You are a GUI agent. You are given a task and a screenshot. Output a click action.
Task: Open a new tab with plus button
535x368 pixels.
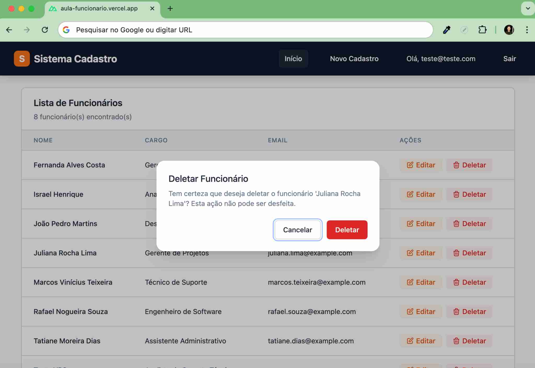[170, 9]
